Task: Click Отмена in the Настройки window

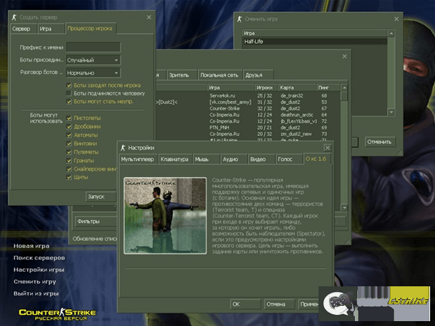Action: pyautogui.click(x=280, y=304)
